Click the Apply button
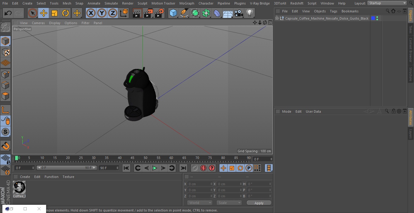This screenshot has width=414, height=213. click(259, 203)
